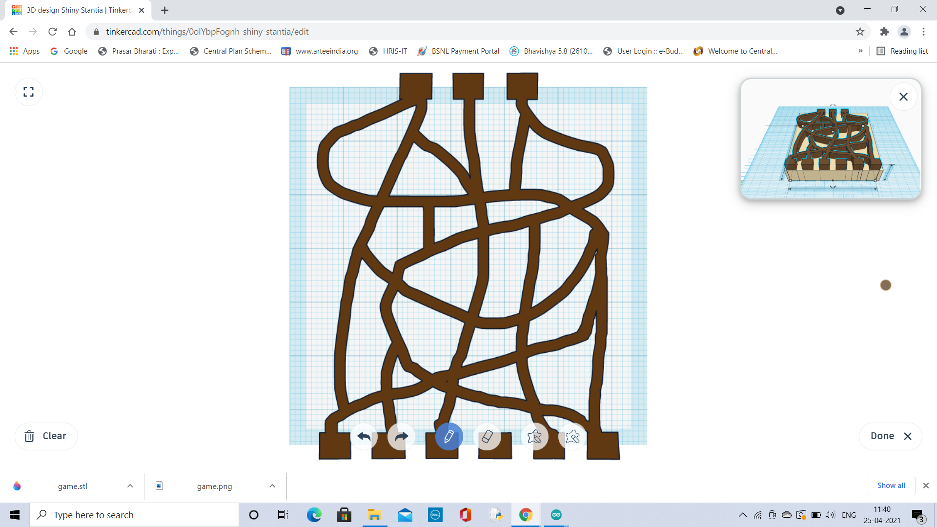Image resolution: width=937 pixels, height=527 pixels.
Task: Click Clear to erase the drawing
Action: point(46,436)
